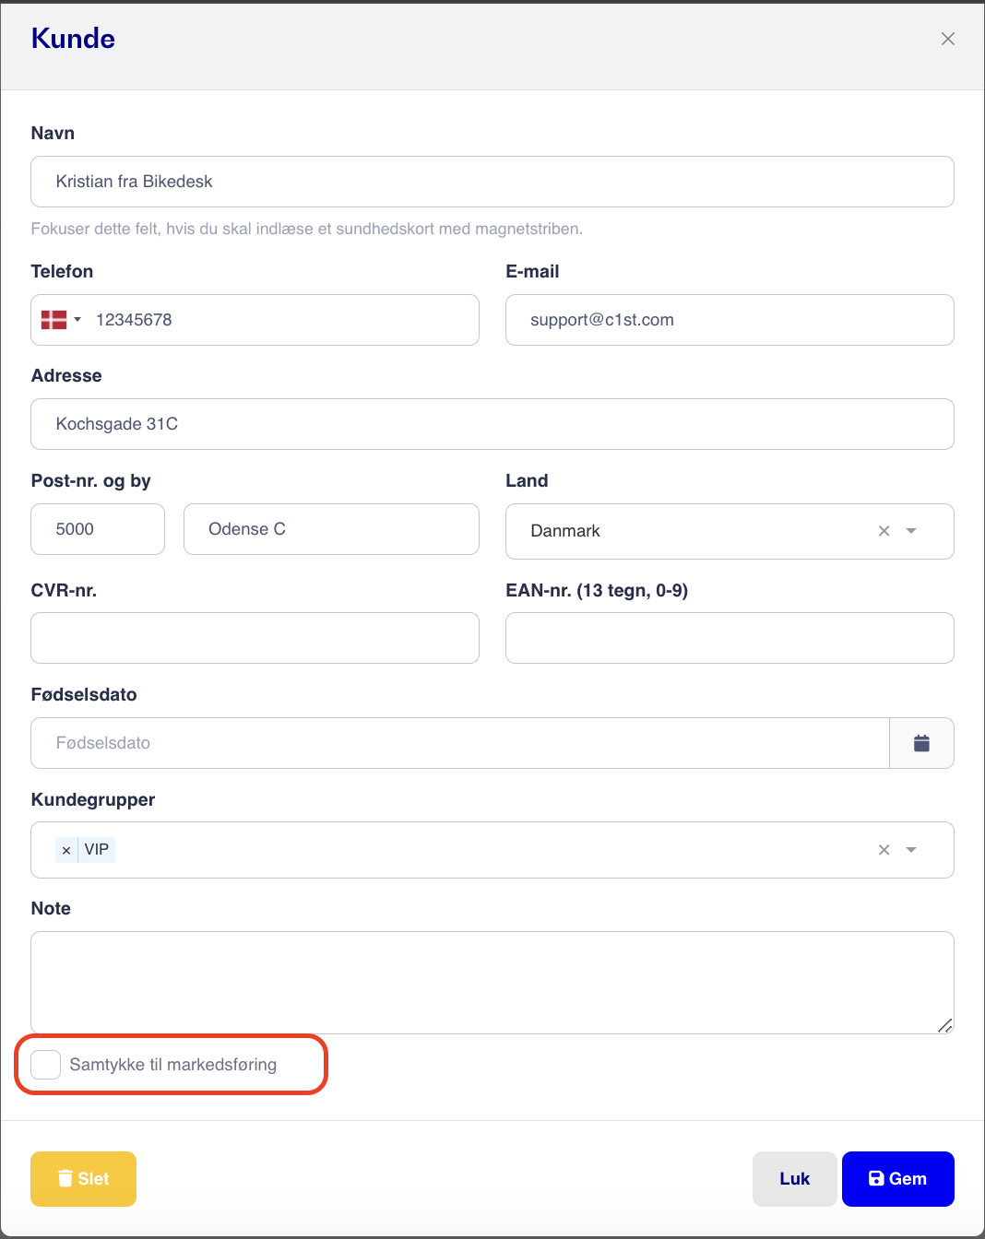
Task: Click the Kunde dialog title
Action: [73, 39]
